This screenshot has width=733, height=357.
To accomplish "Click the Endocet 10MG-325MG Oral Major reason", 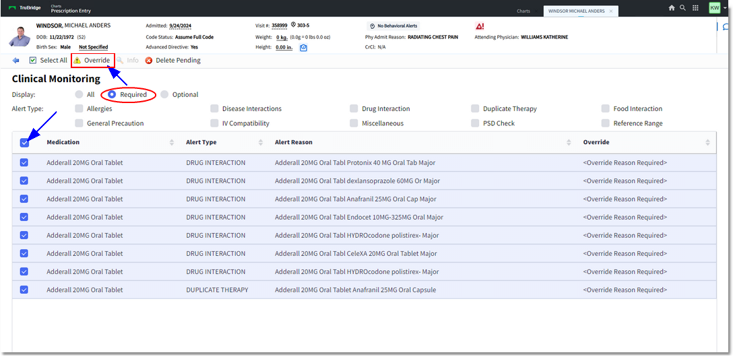I will point(359,218).
